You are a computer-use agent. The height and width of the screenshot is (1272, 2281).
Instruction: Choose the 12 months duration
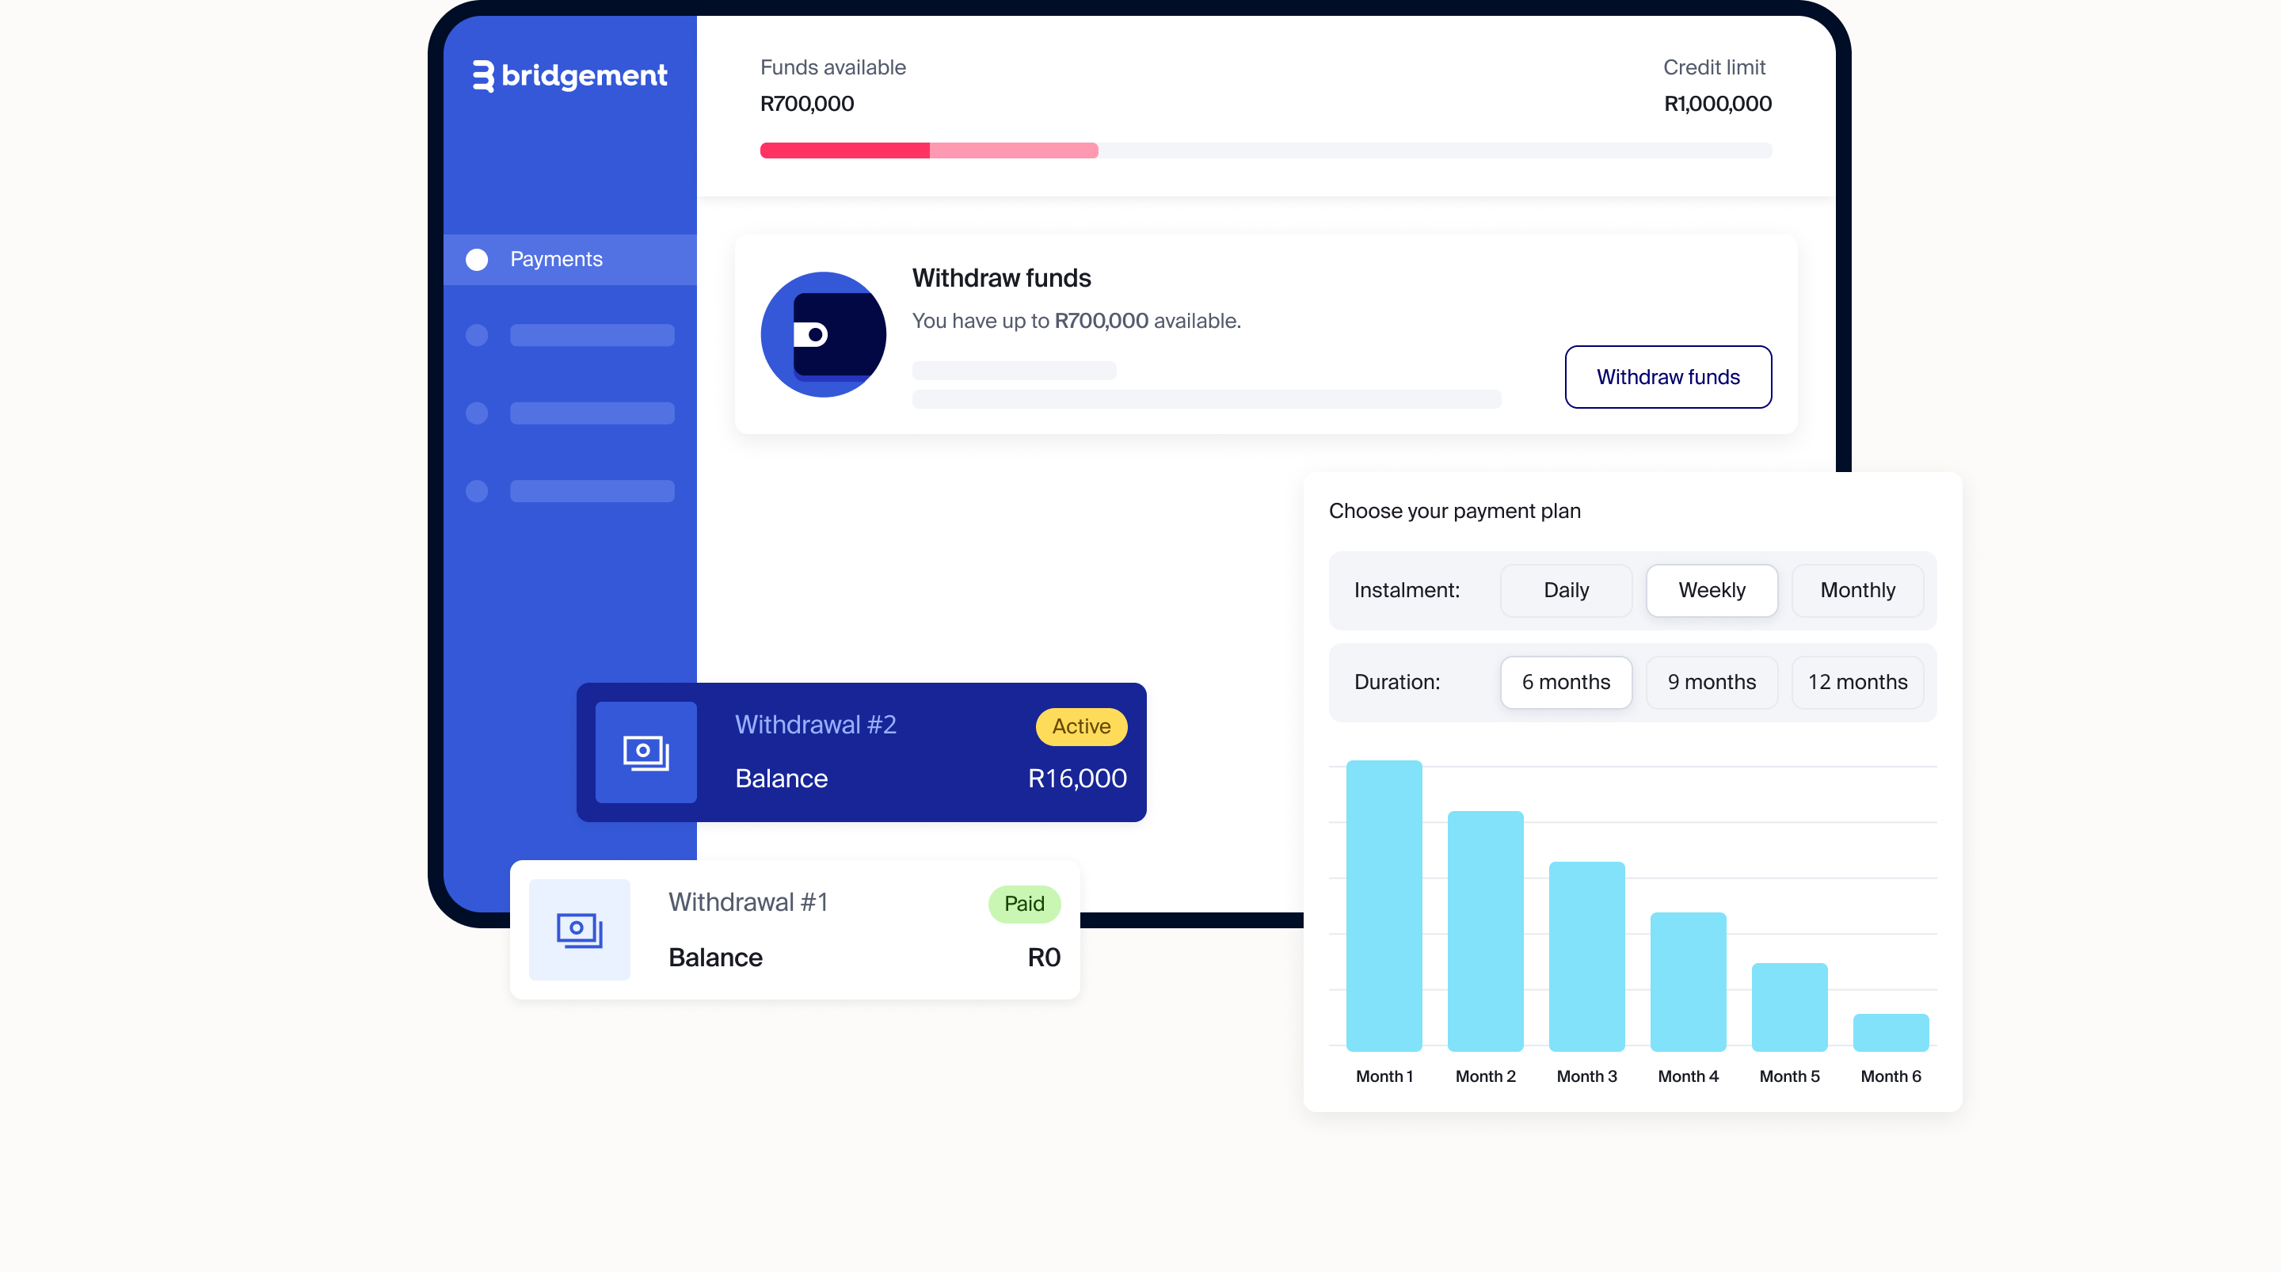click(1856, 682)
